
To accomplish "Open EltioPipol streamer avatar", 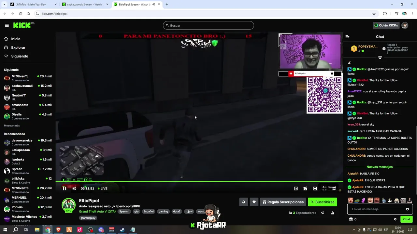I will (x=69, y=205).
